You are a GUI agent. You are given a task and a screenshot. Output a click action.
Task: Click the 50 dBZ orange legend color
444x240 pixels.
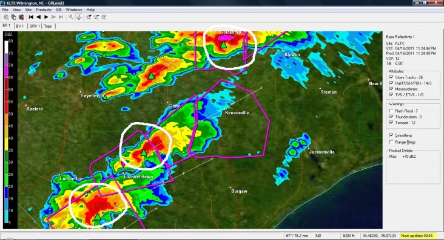coord(6,114)
